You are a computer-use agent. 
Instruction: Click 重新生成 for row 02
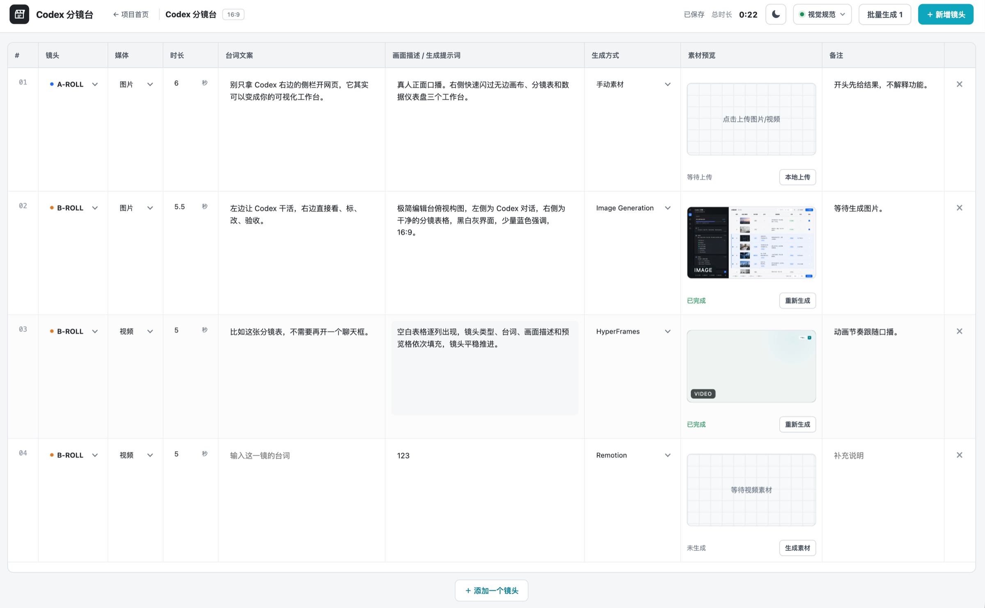coord(797,301)
